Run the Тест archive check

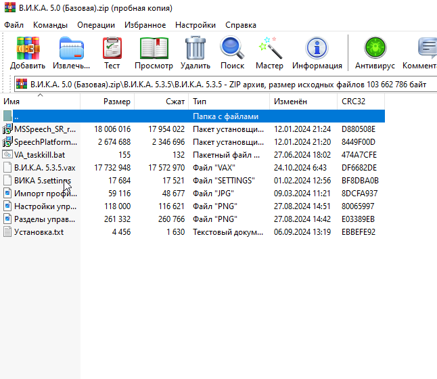112,48
